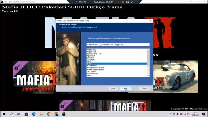Open the Windows Start menu
208x117 pixels.
pyautogui.click(x=4, y=114)
